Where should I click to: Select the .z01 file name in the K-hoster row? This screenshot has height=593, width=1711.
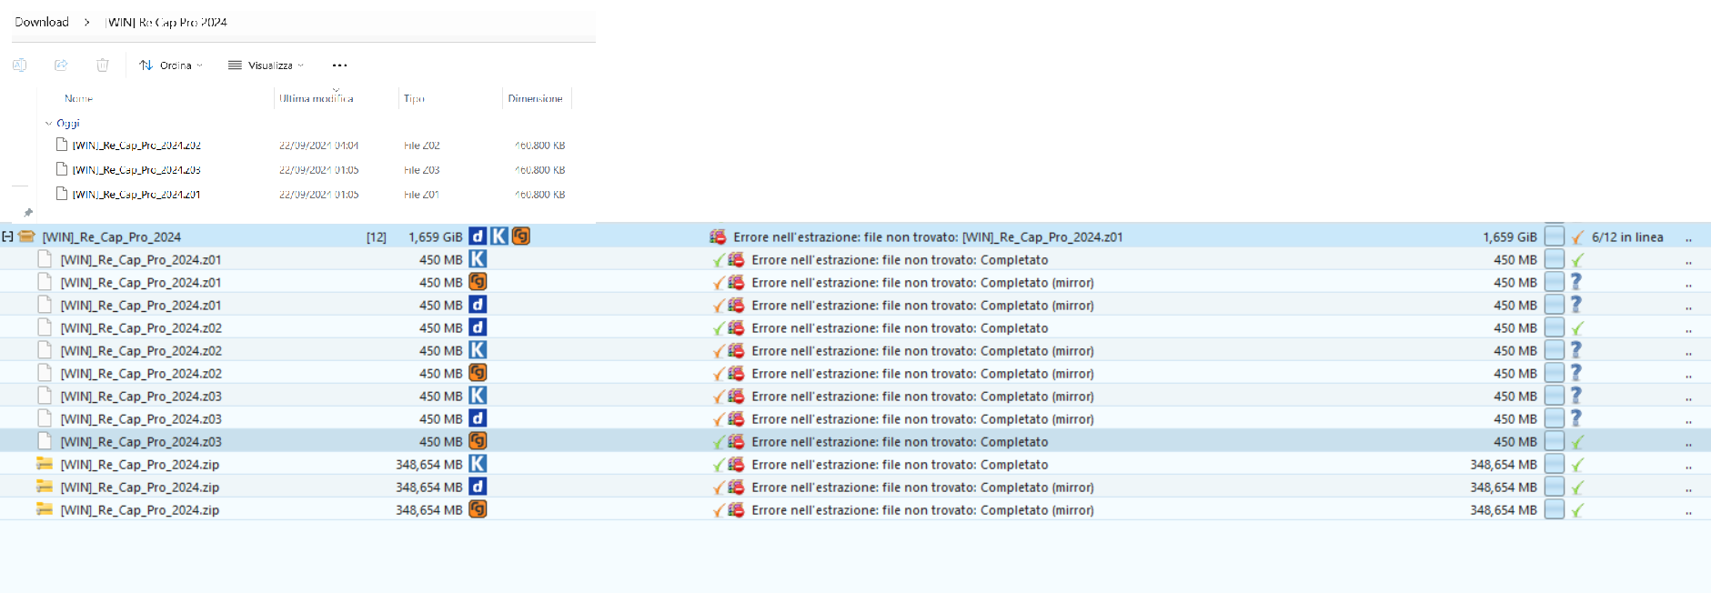141,260
